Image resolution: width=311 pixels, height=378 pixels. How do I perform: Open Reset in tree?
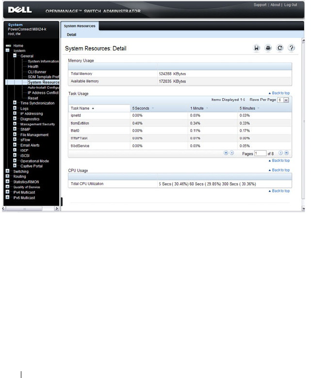click(x=33, y=98)
